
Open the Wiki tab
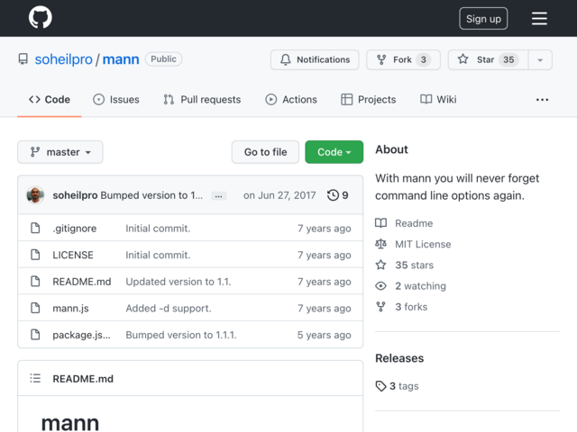[438, 99]
